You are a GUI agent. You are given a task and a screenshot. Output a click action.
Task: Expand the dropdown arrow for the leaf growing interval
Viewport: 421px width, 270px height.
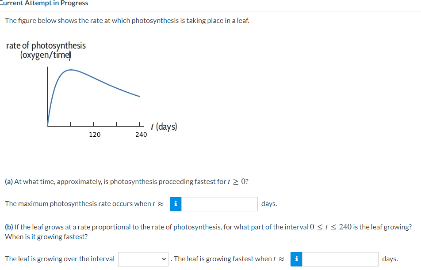(x=164, y=259)
